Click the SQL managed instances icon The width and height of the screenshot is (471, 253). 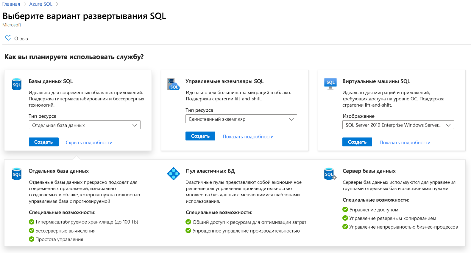174,84
